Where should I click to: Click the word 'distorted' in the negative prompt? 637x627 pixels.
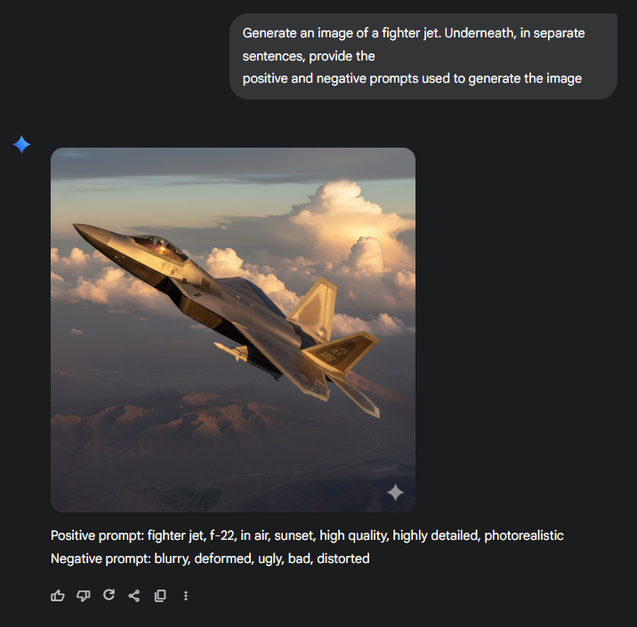343,559
